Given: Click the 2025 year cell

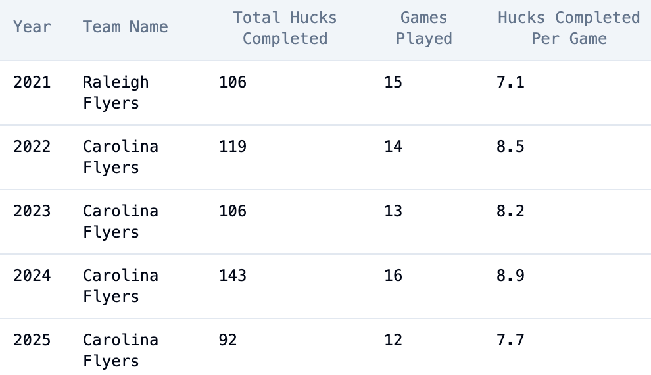Looking at the screenshot, I should tap(32, 339).
